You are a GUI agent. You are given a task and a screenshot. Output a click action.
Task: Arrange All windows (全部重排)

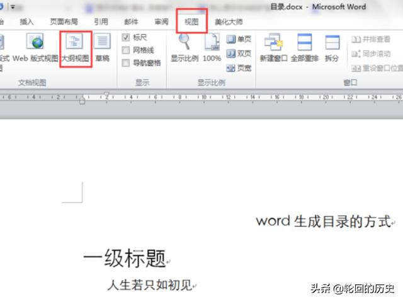305,49
